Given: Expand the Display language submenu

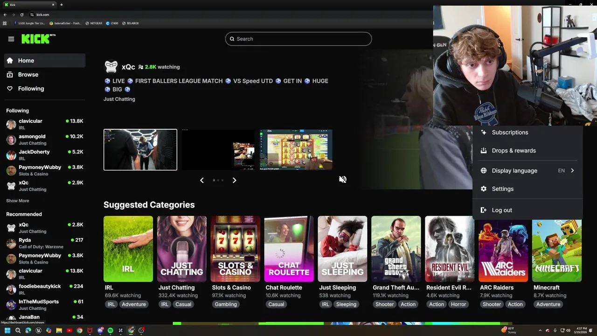Looking at the screenshot, I should pyautogui.click(x=528, y=171).
